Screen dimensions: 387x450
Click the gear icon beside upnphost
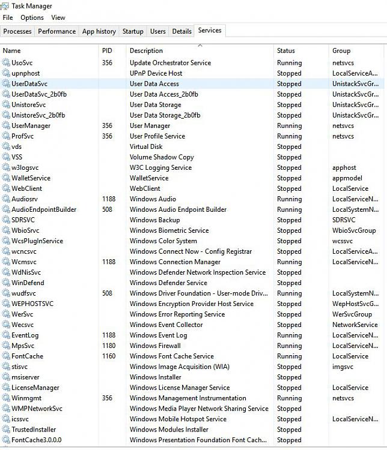tap(6, 73)
